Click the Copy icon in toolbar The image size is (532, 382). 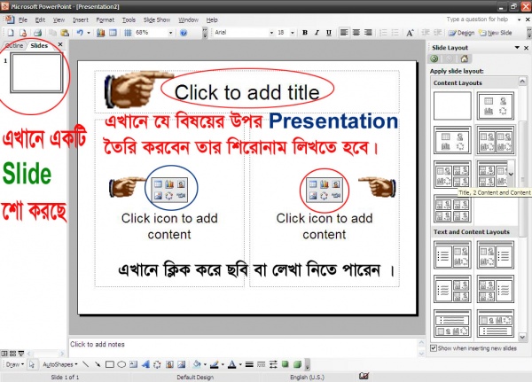(52, 33)
